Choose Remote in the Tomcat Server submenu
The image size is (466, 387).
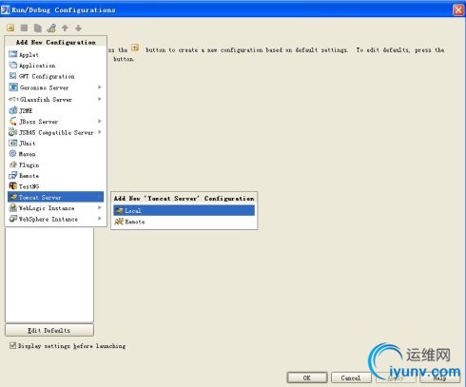[184, 222]
